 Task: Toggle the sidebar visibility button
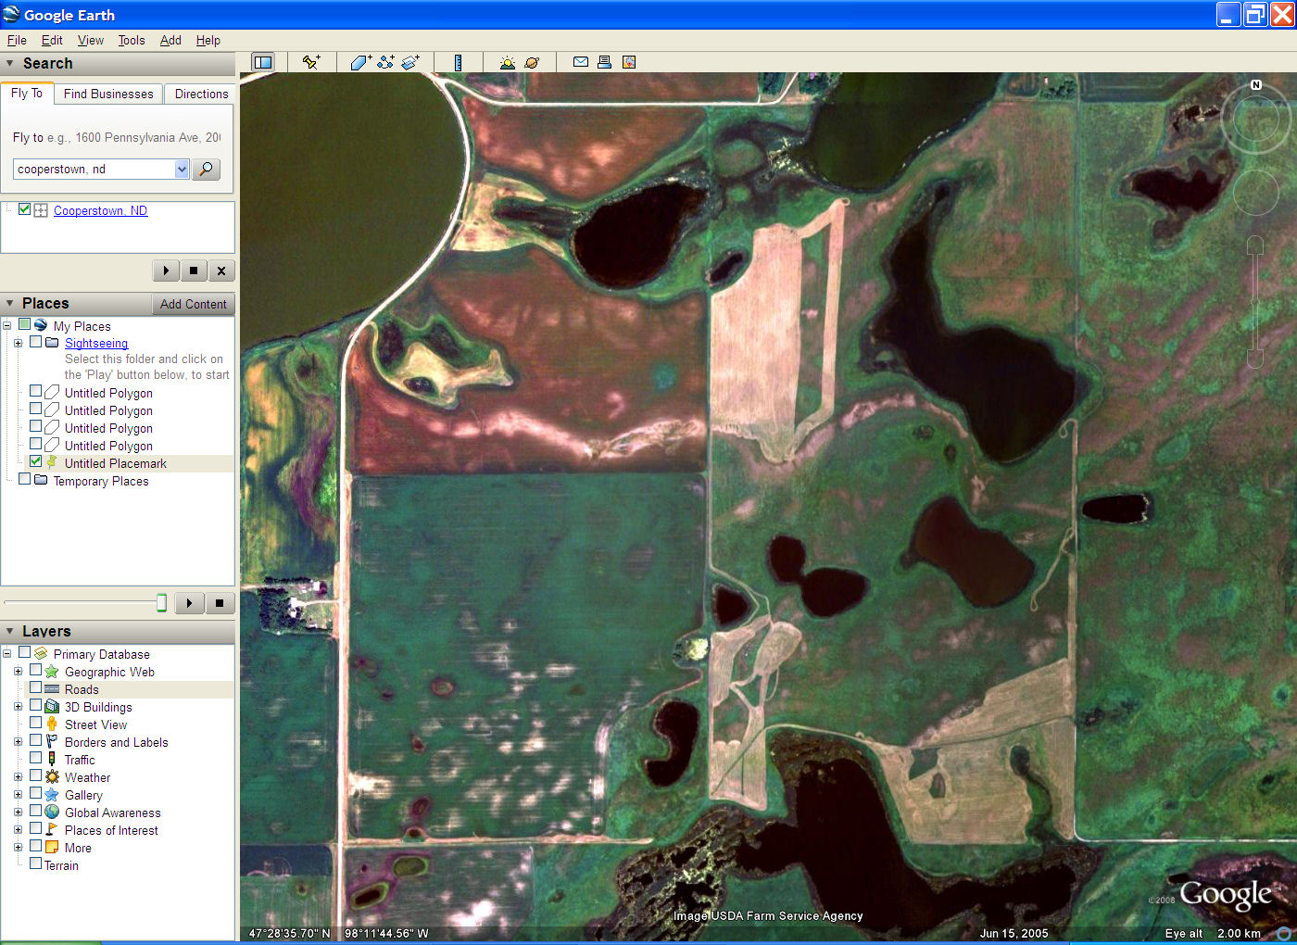tap(263, 62)
